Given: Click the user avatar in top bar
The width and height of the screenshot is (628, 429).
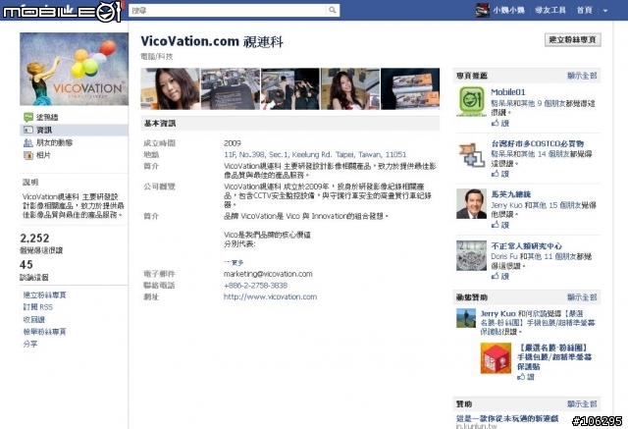Looking at the screenshot, I should pyautogui.click(x=482, y=11).
